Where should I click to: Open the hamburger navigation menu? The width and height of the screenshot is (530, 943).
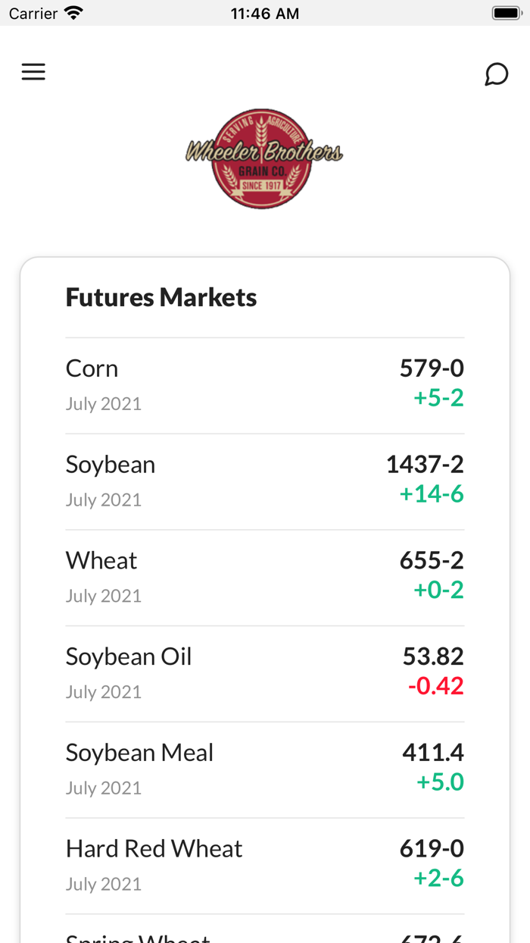point(33,72)
